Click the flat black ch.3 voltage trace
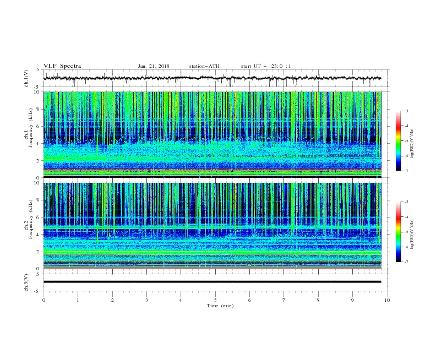436x337 pixels. 212,282
